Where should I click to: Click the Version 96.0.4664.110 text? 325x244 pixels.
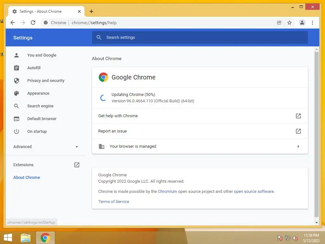pyautogui.click(x=153, y=101)
